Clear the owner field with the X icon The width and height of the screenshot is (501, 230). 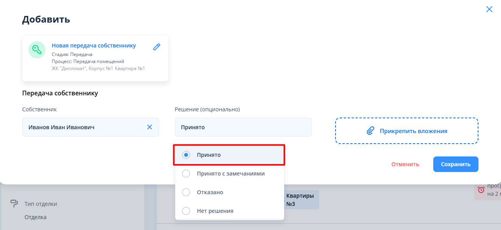[x=149, y=127]
